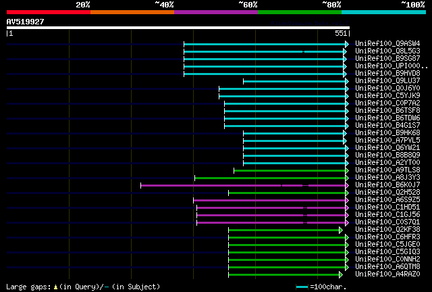Click UniRef100_Q6YW21 entry
The width and height of the screenshot is (432, 292).
point(387,148)
